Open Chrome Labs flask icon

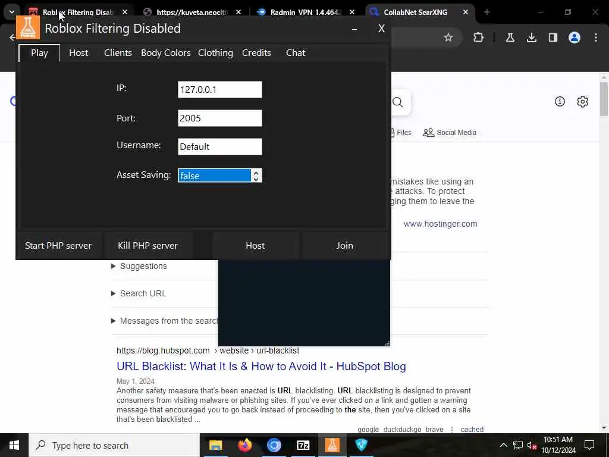pyautogui.click(x=510, y=37)
